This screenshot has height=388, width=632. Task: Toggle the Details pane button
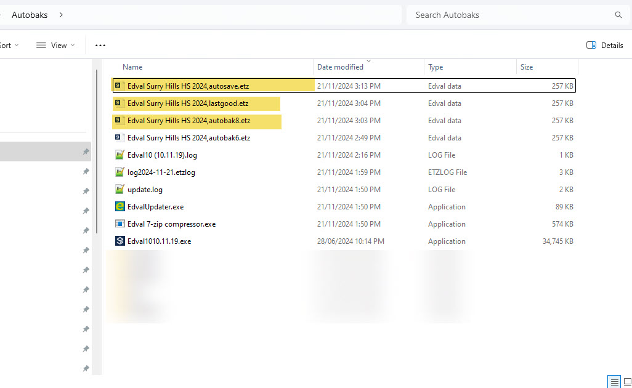[x=605, y=45]
